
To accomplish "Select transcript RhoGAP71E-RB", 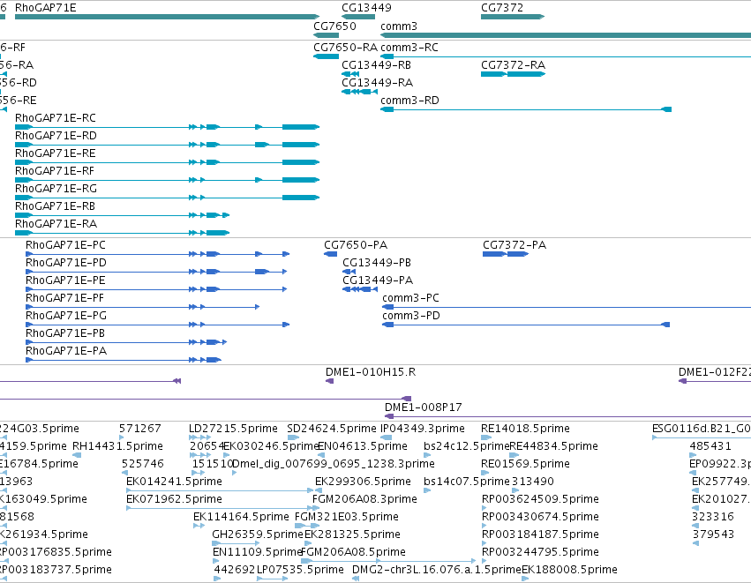I will 122,215.
